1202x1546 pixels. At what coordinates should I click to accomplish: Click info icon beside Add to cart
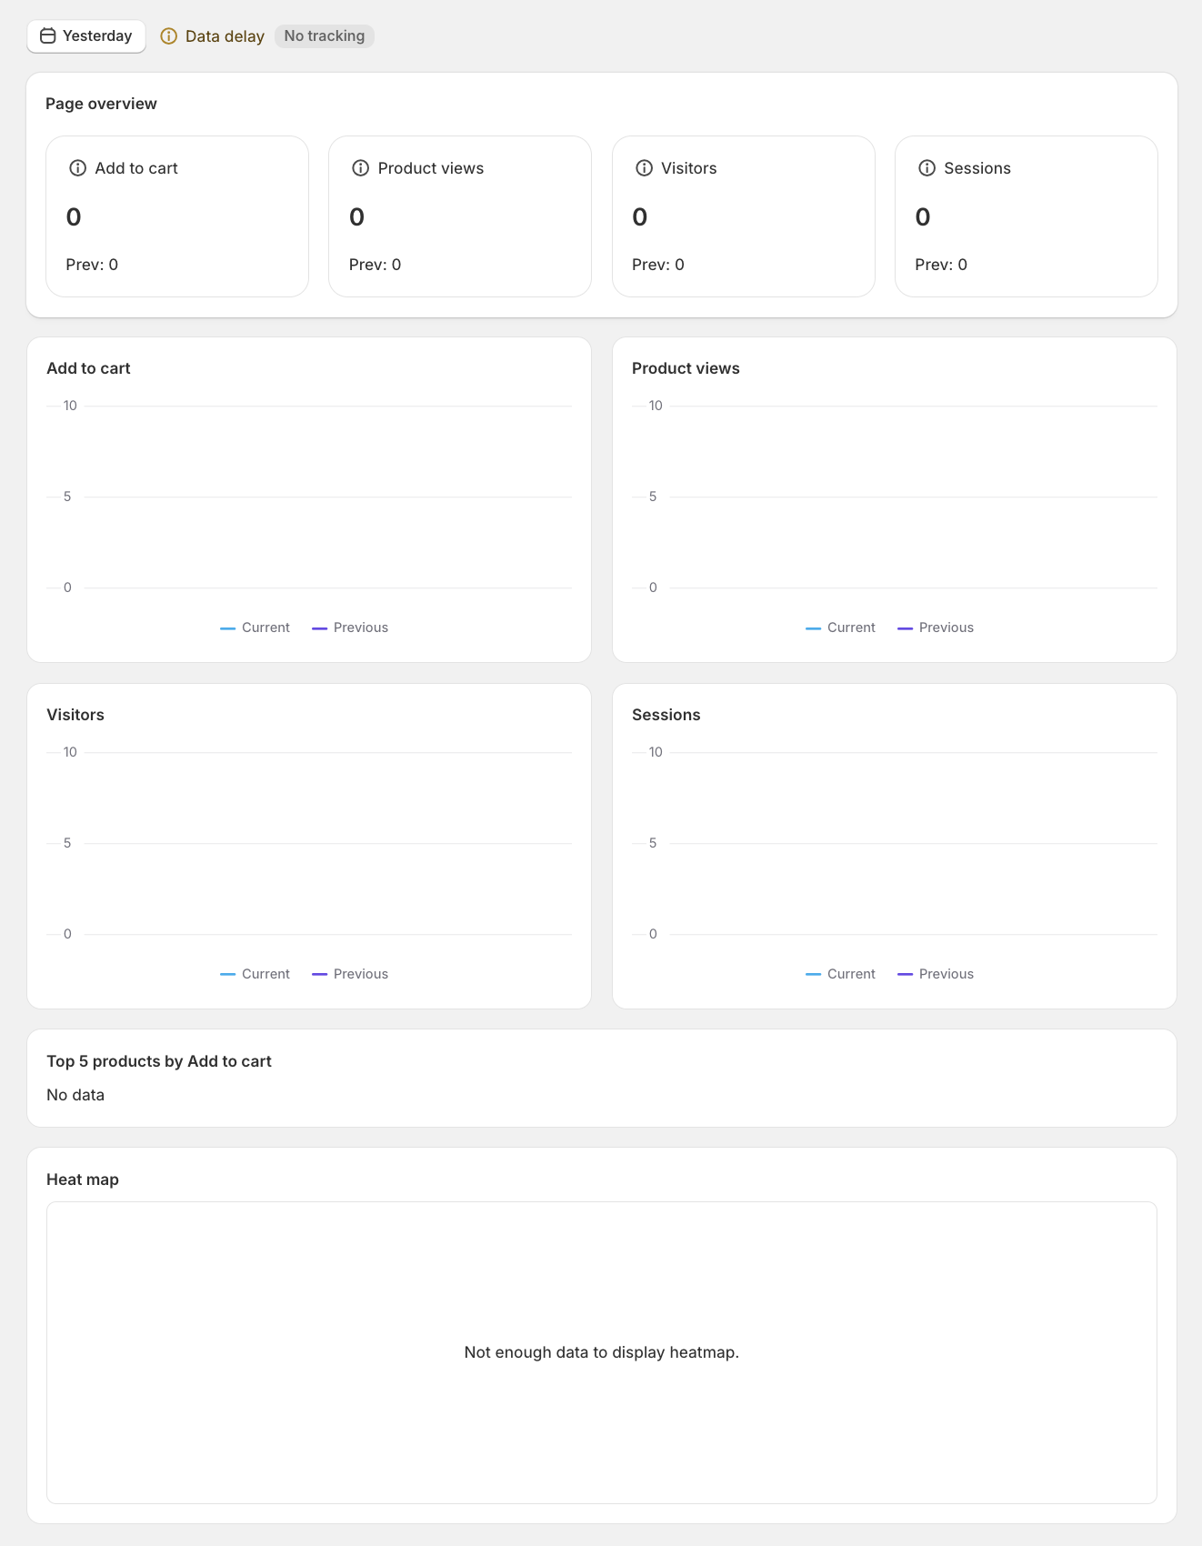point(78,168)
